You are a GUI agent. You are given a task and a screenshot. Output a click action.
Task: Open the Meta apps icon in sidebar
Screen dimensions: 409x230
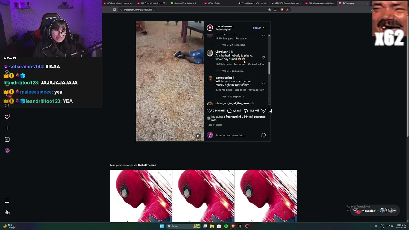[x=7, y=212]
